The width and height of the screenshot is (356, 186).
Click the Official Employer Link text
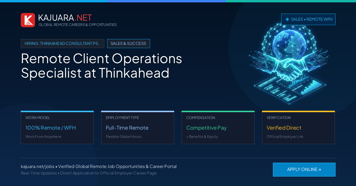click(x=285, y=137)
